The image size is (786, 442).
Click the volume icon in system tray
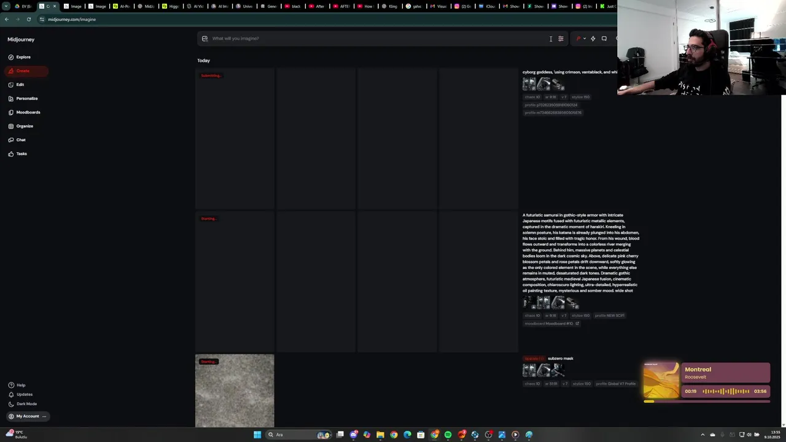749,435
